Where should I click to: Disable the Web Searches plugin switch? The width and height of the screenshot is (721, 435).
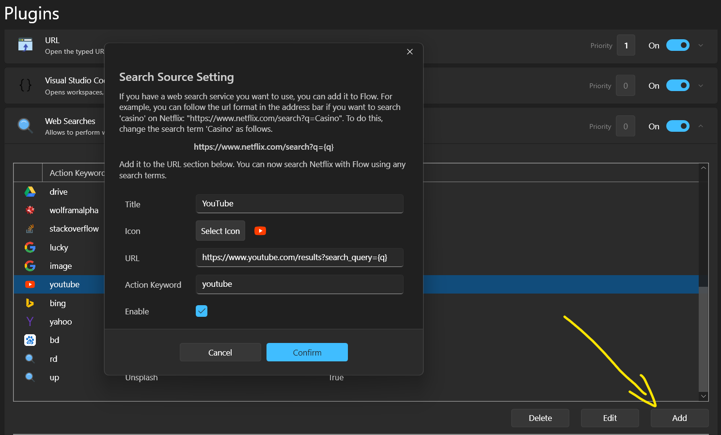click(677, 126)
